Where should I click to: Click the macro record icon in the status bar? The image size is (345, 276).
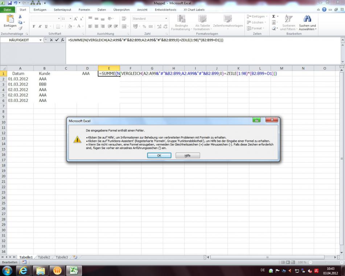(24, 262)
